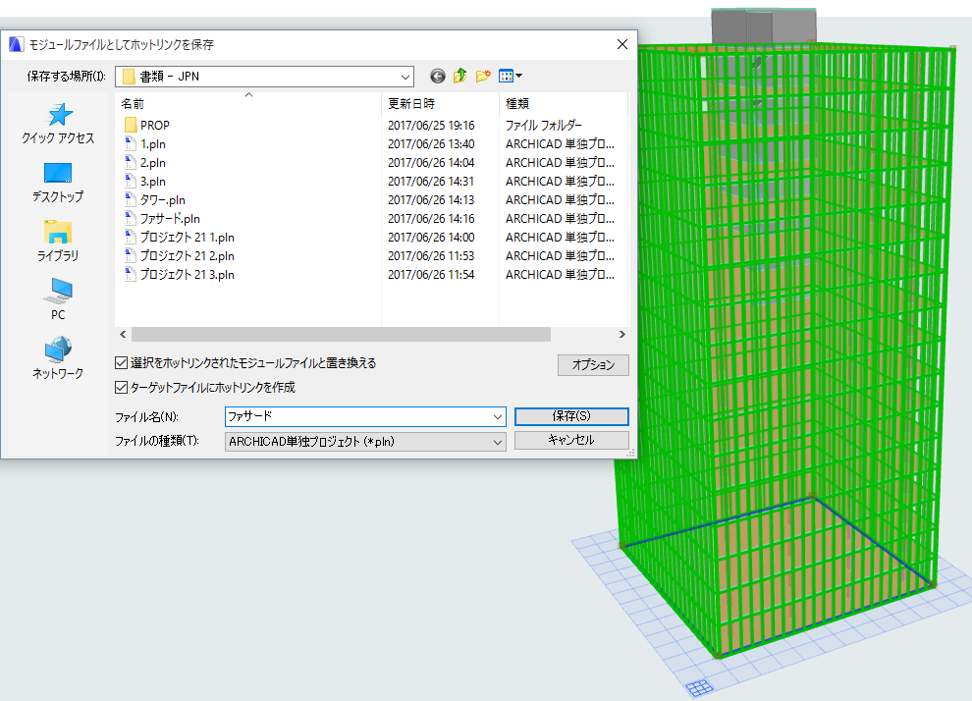972x701 pixels.
Task: Click the left scroll arrow of file list
Action: 123,335
